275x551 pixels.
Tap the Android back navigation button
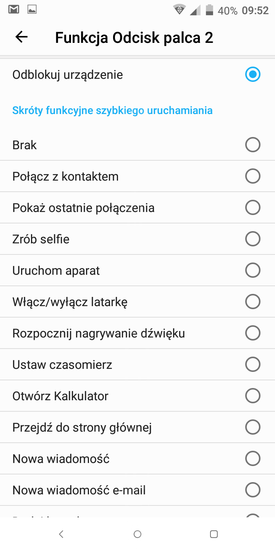click(61, 534)
